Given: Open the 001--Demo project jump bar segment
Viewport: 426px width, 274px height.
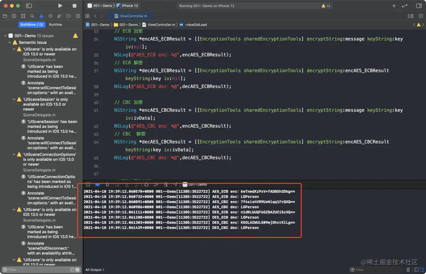Looking at the screenshot, I should [x=98, y=25].
